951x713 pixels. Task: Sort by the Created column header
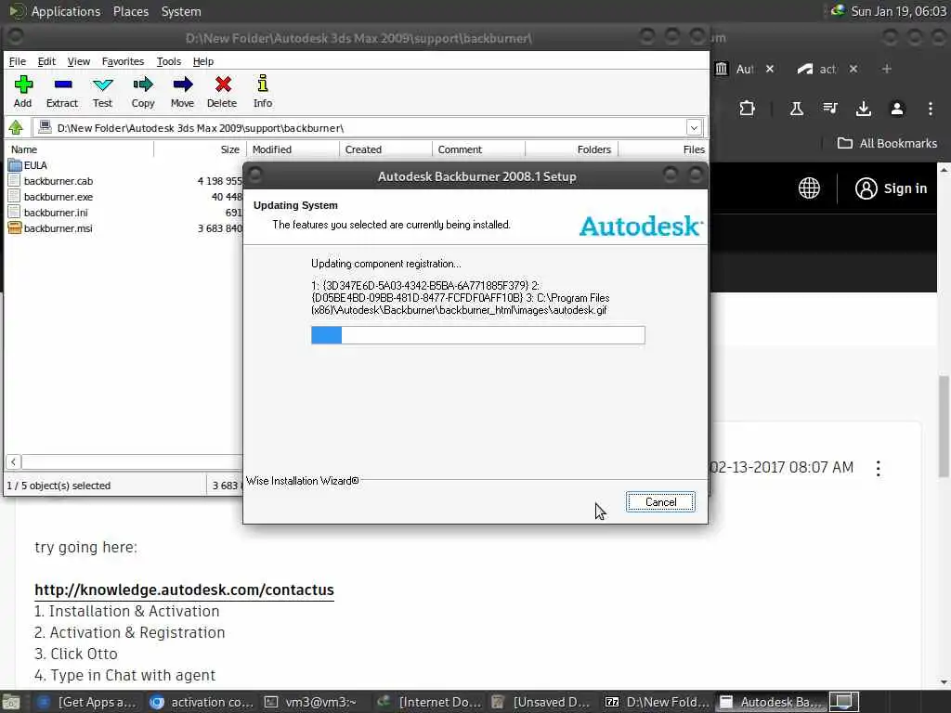[x=385, y=149]
